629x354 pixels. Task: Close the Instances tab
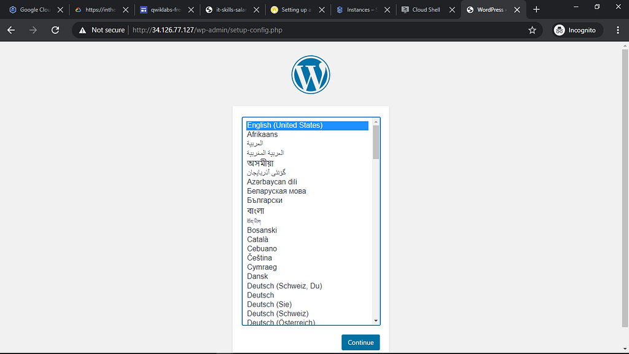tap(387, 10)
